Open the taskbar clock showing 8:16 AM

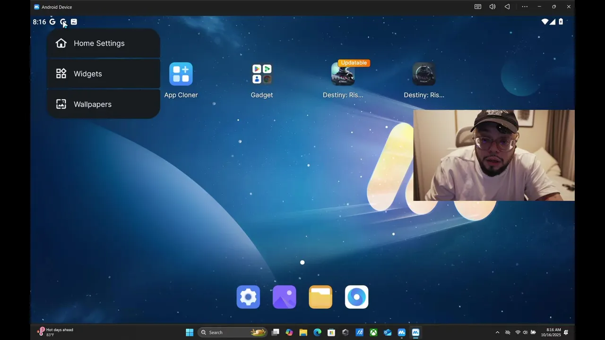click(x=551, y=332)
